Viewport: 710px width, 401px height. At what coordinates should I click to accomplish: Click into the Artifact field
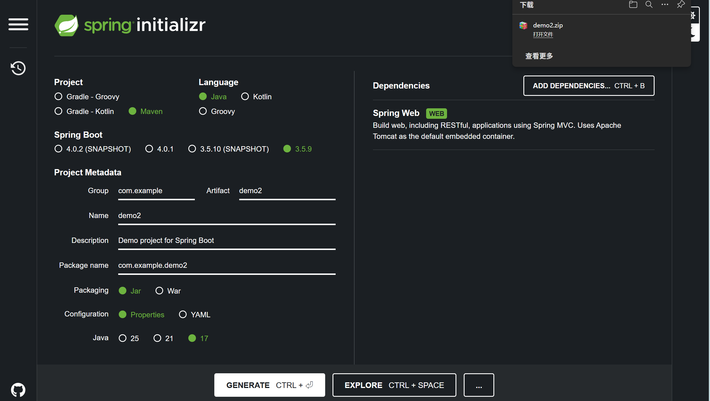click(287, 191)
